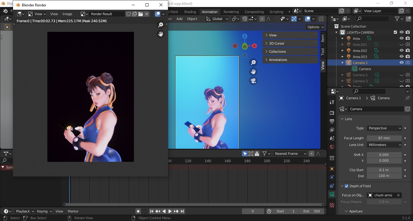The height and width of the screenshot is (221, 413).
Task: Uncheck the Depth of Field checkbox
Action: coord(346,186)
